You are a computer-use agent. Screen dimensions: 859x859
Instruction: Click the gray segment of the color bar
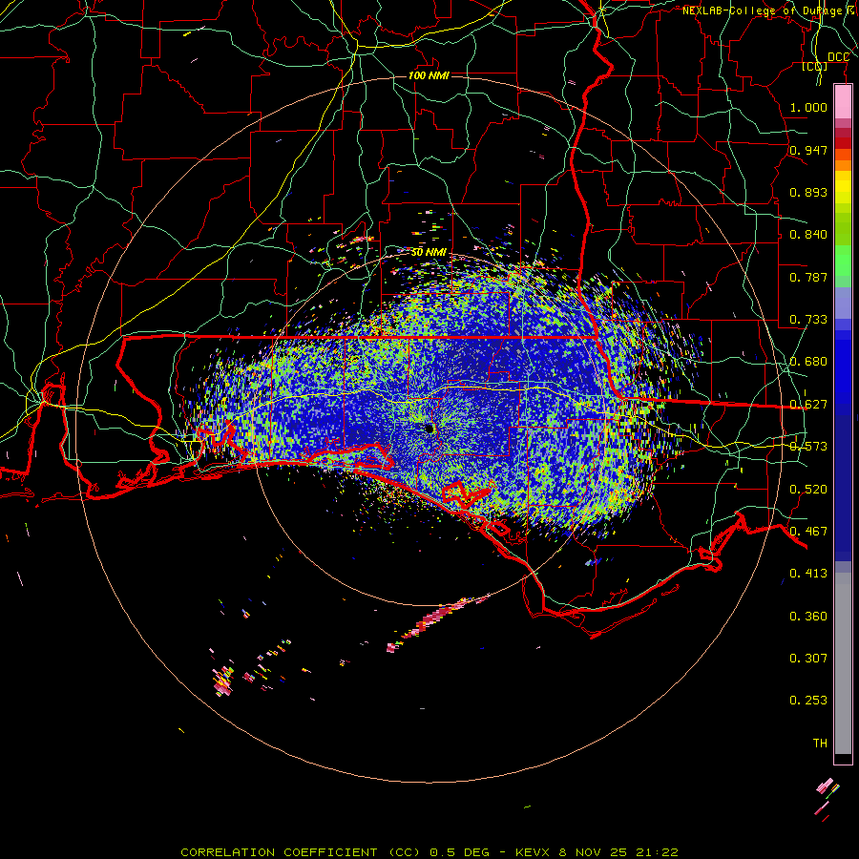click(x=843, y=663)
